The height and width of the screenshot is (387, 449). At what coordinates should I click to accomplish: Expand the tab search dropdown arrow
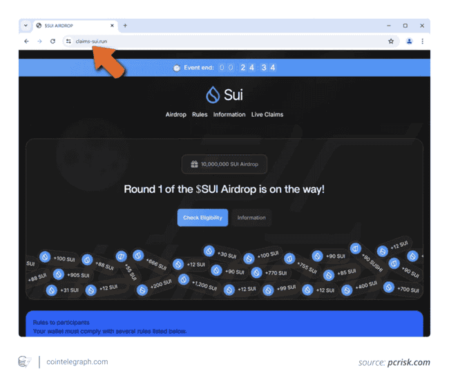coord(26,26)
